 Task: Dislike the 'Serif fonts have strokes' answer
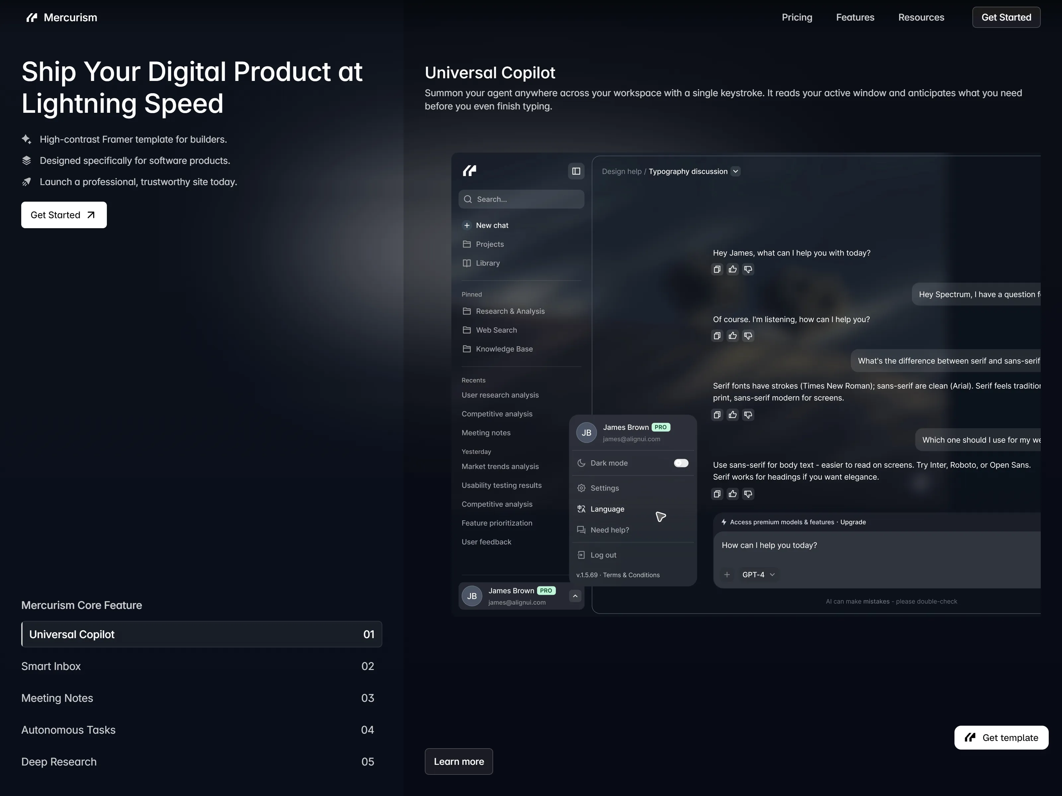tap(748, 415)
